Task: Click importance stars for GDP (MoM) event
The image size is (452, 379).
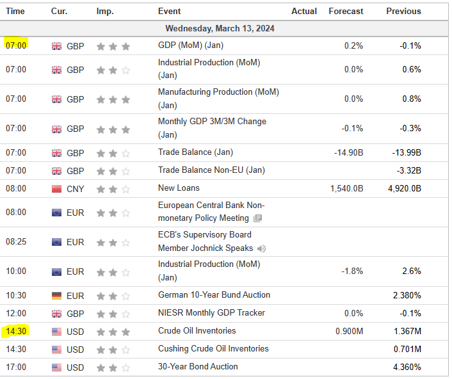Action: coord(113,46)
